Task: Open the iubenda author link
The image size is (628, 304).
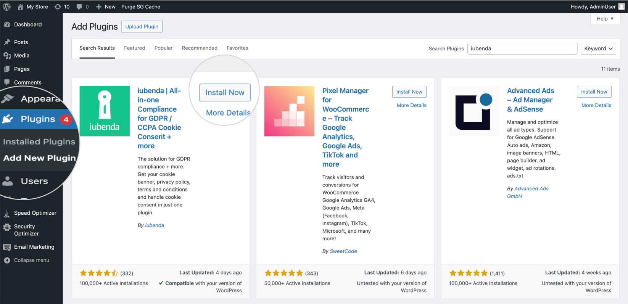Action: click(155, 225)
